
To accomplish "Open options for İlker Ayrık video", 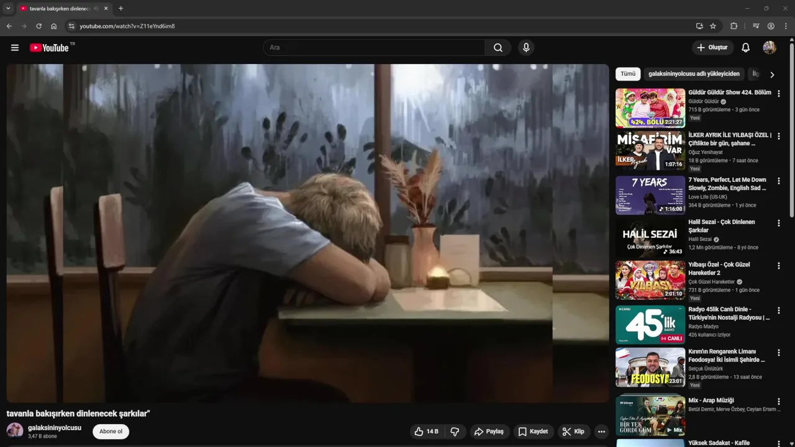I will [779, 136].
